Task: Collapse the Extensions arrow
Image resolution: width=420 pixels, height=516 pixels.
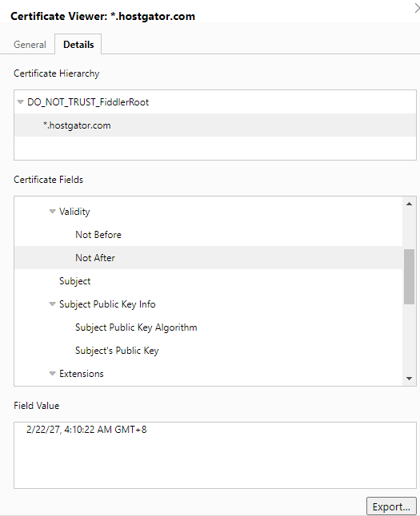Action: coord(53,374)
